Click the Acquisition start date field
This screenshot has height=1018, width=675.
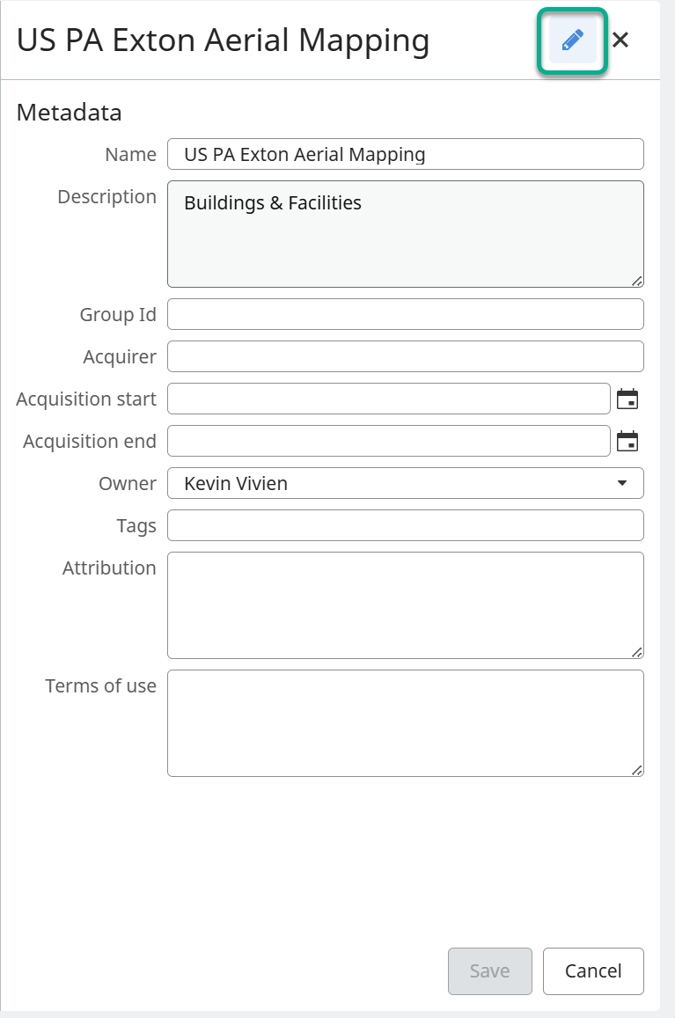tap(388, 399)
